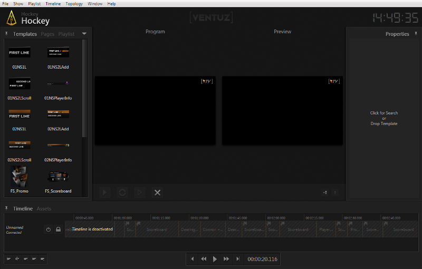Switch to the Assets tab
422x269 pixels.
pyautogui.click(x=44, y=209)
